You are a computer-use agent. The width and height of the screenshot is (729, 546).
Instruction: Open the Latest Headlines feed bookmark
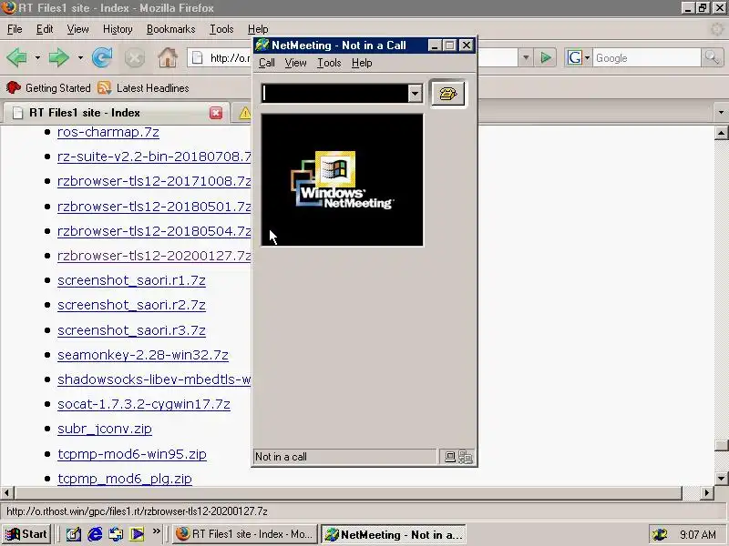(143, 87)
